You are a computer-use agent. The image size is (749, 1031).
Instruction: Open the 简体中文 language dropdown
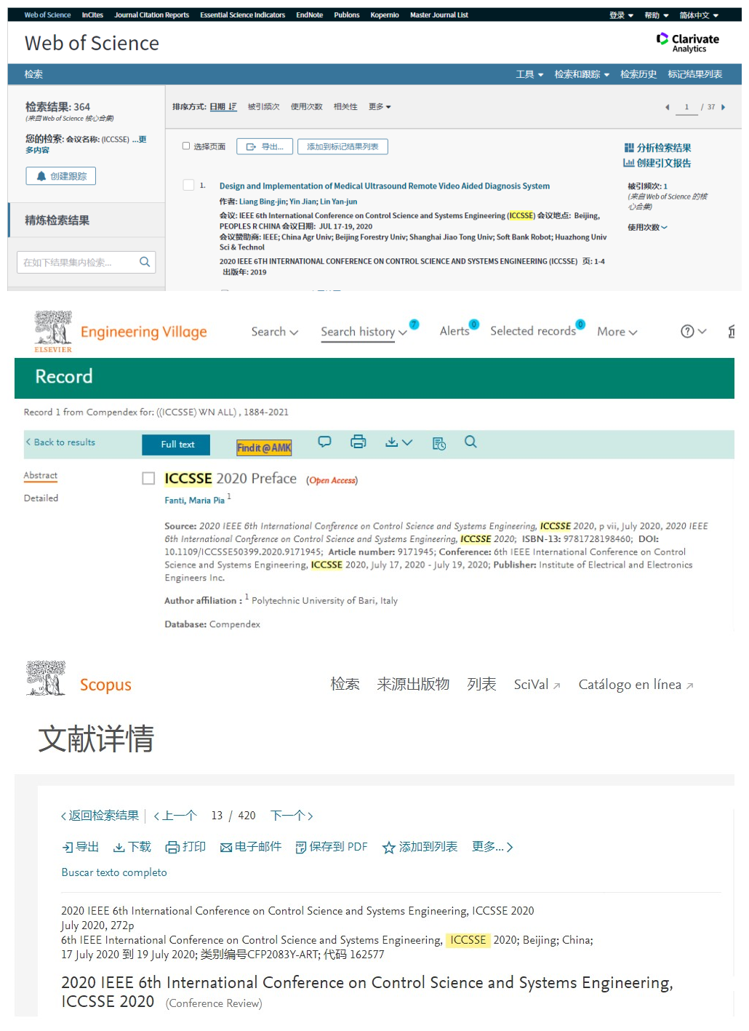coord(699,15)
